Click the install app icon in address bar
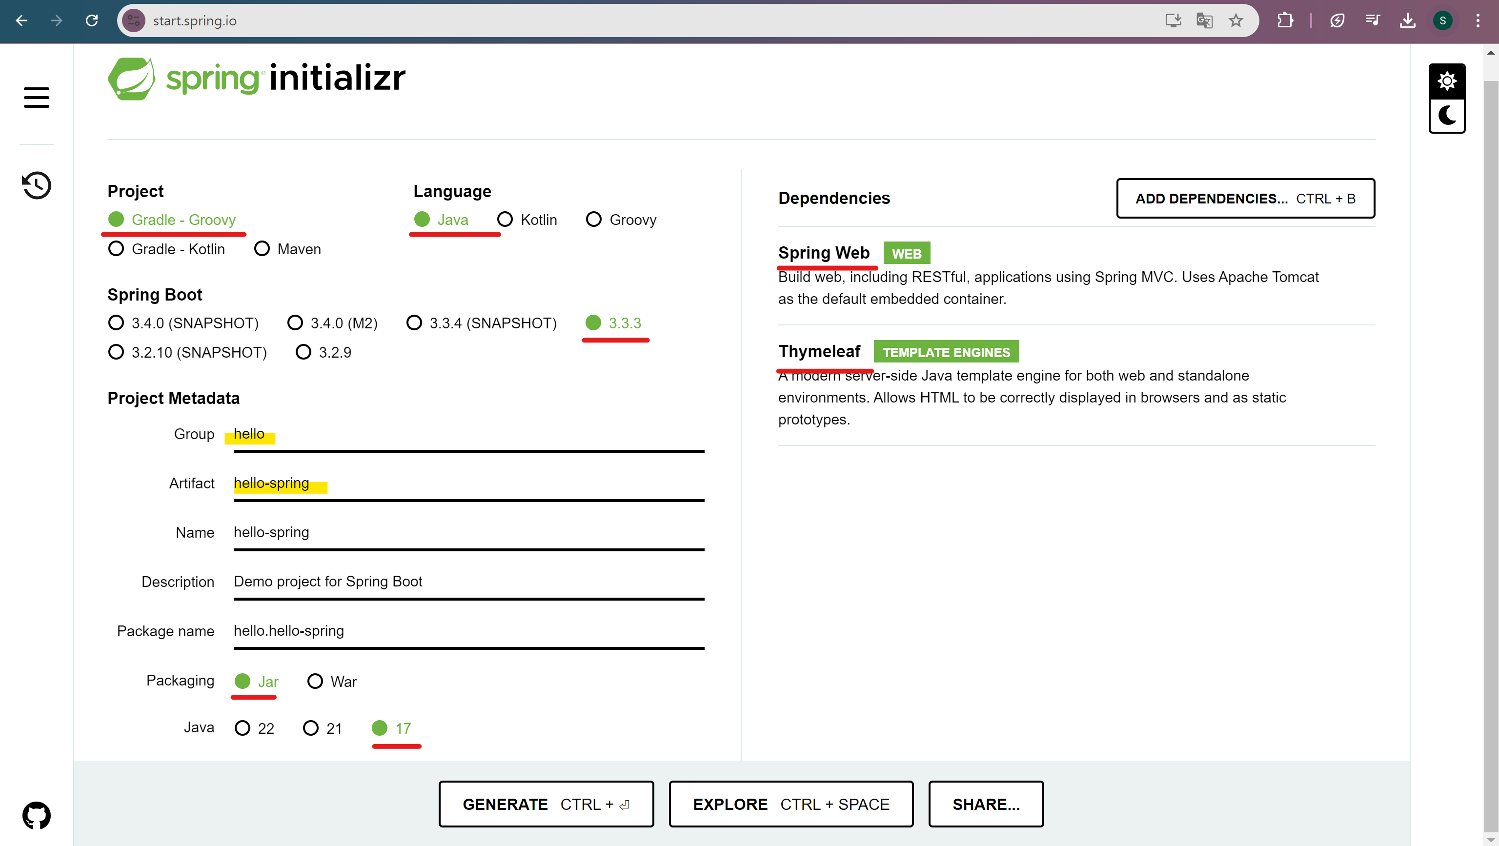The width and height of the screenshot is (1499, 846). 1173,21
